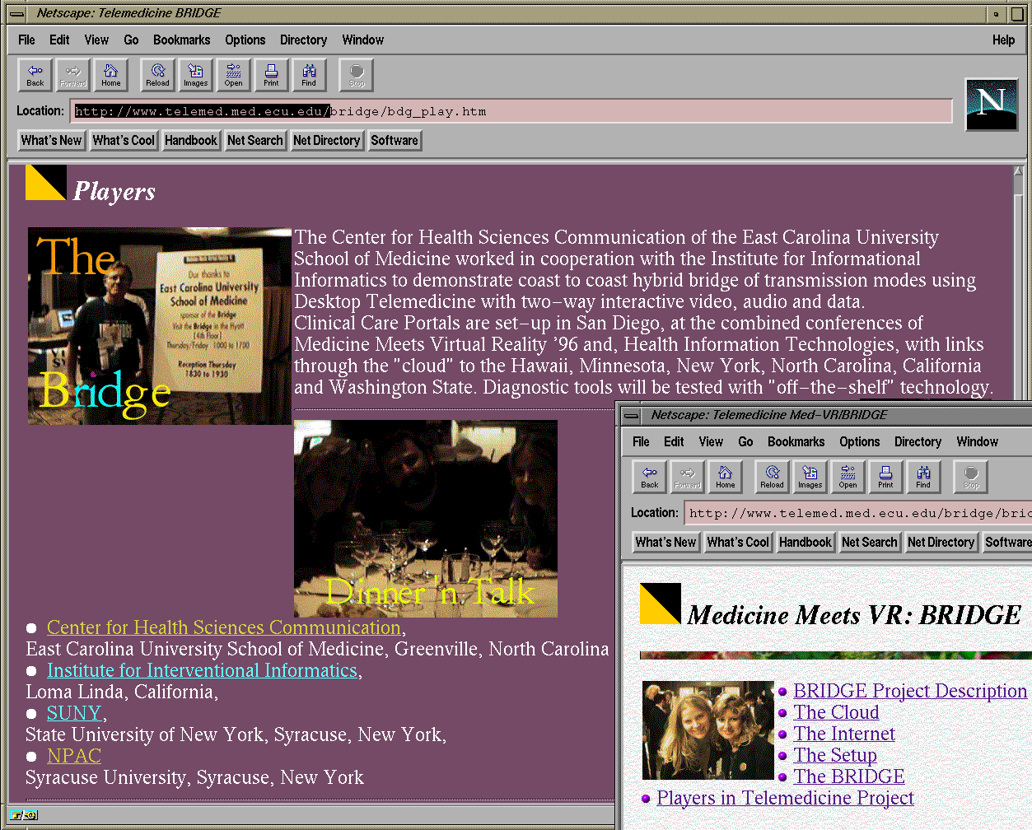The width and height of the screenshot is (1032, 830).
Task: Open Institute for Interventional Informatics link
Action: pos(203,670)
